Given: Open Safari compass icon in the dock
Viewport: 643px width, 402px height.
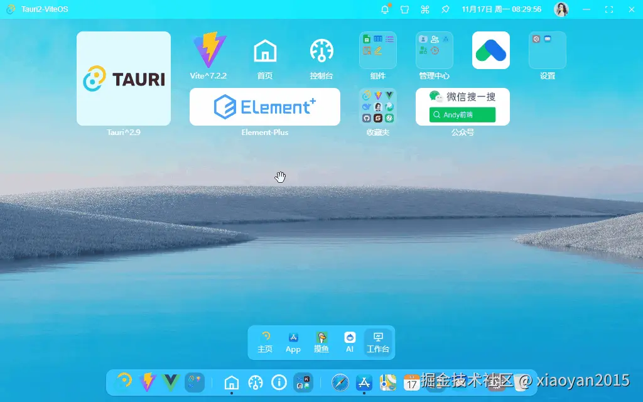Looking at the screenshot, I should 340,382.
